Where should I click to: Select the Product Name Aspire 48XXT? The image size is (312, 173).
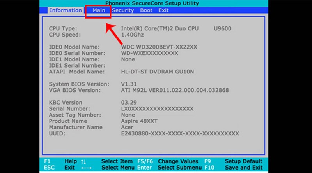click(139, 121)
